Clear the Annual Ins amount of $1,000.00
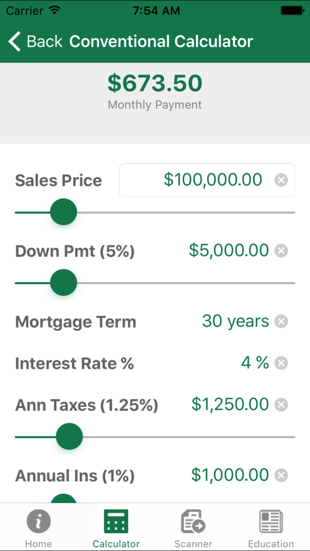This screenshot has width=310, height=551. [x=281, y=475]
